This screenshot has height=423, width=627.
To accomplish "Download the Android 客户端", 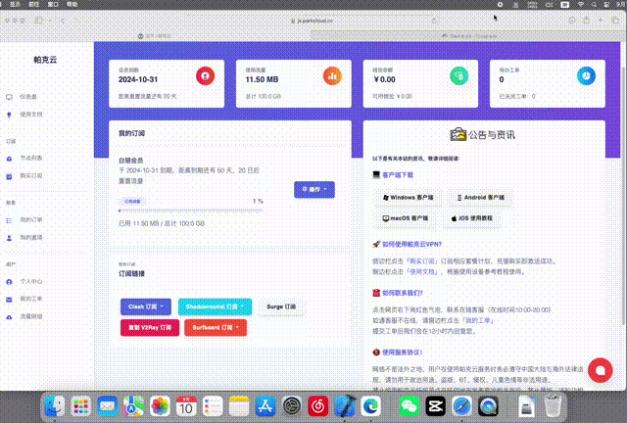I will 480,197.
